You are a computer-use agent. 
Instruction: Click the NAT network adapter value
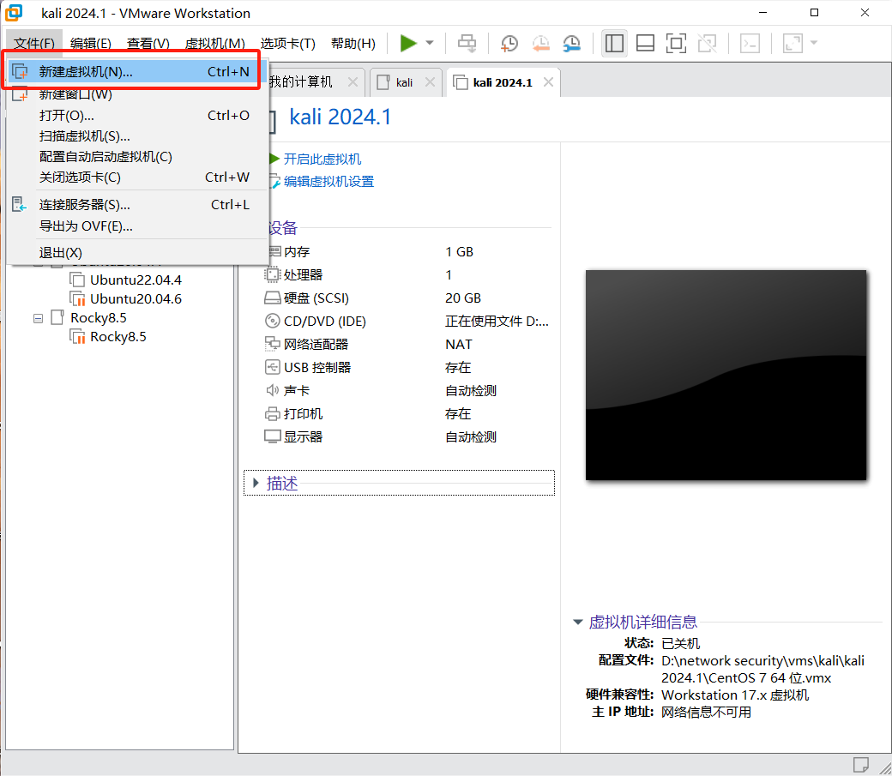[459, 344]
